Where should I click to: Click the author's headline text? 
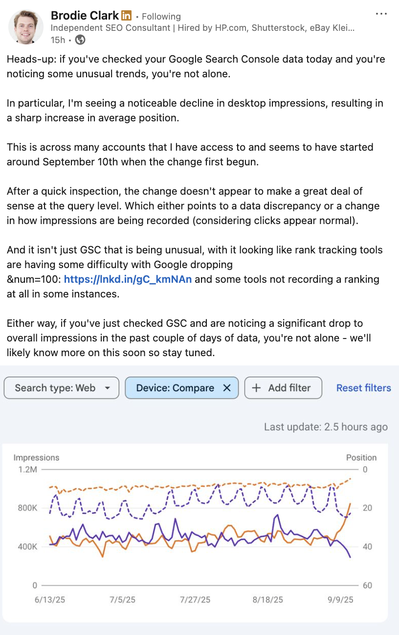point(202,28)
